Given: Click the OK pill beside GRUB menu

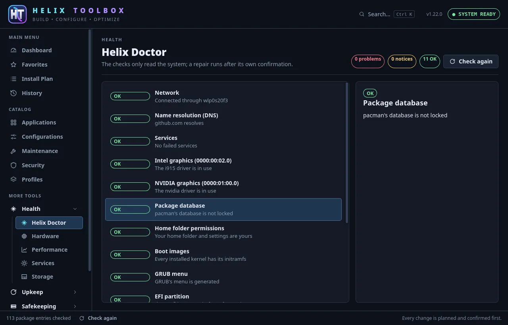Looking at the screenshot, I should coord(130,277).
